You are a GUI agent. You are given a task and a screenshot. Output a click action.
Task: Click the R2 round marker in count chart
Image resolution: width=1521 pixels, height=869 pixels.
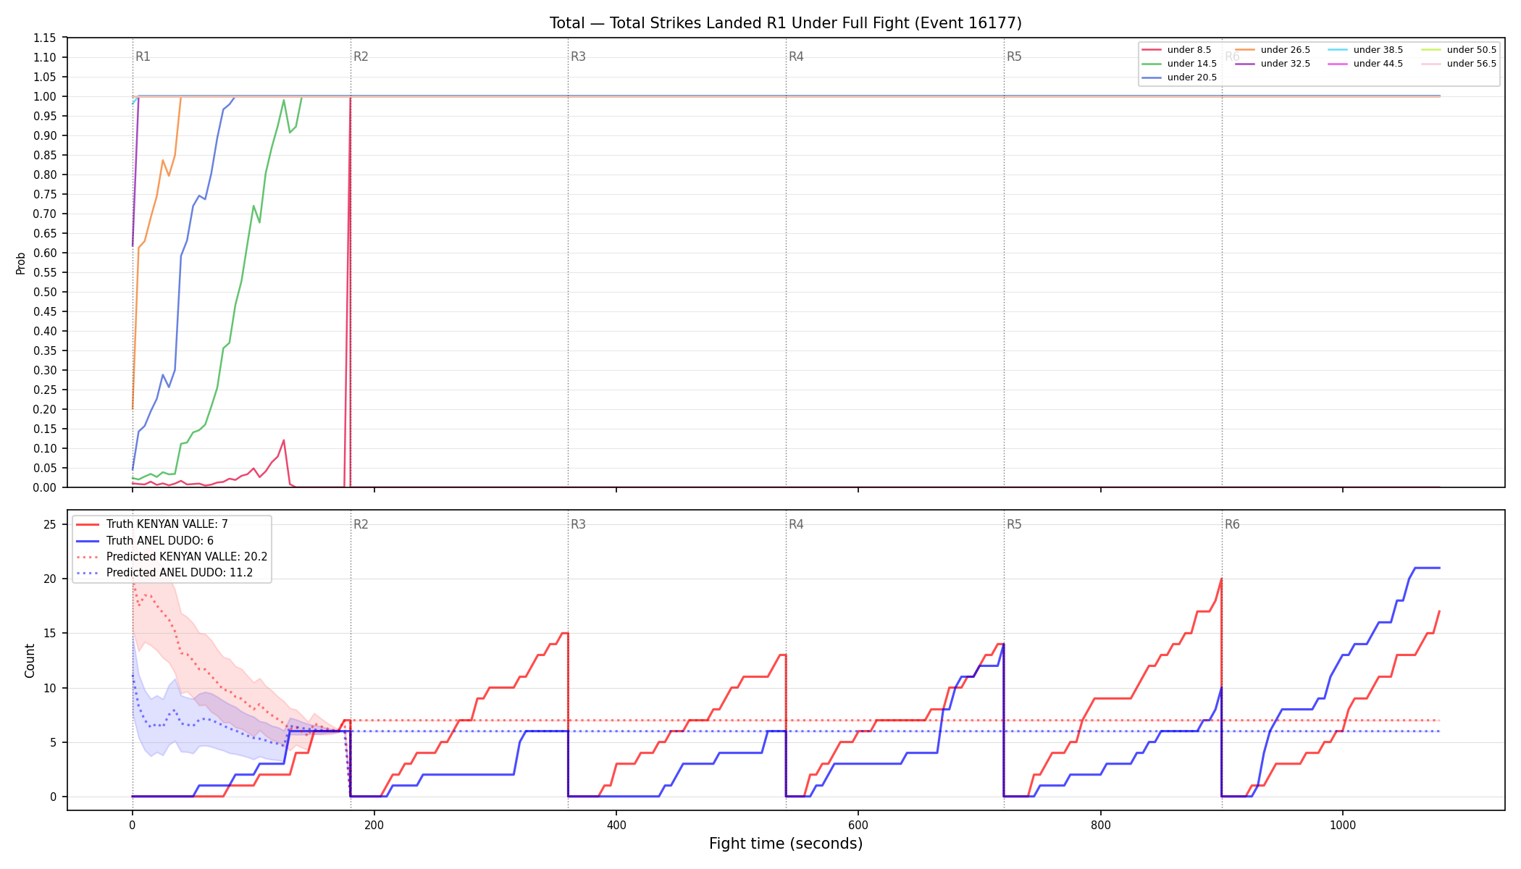[x=361, y=524]
